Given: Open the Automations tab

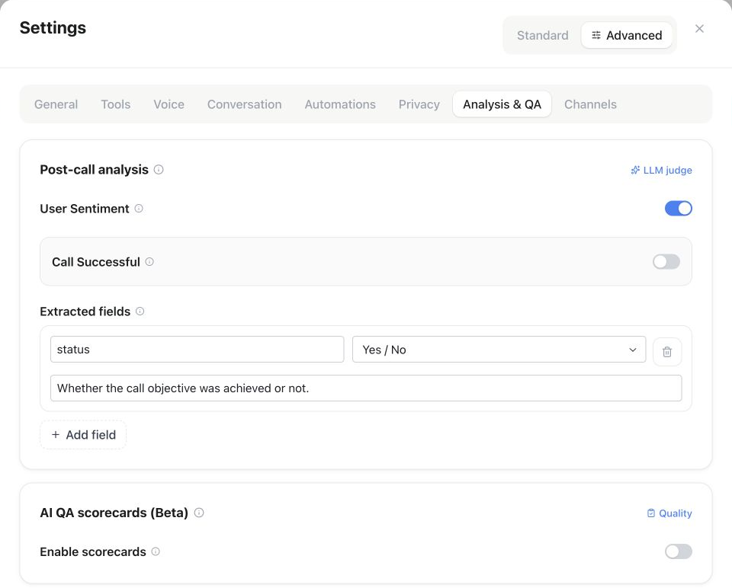Looking at the screenshot, I should pyautogui.click(x=340, y=104).
